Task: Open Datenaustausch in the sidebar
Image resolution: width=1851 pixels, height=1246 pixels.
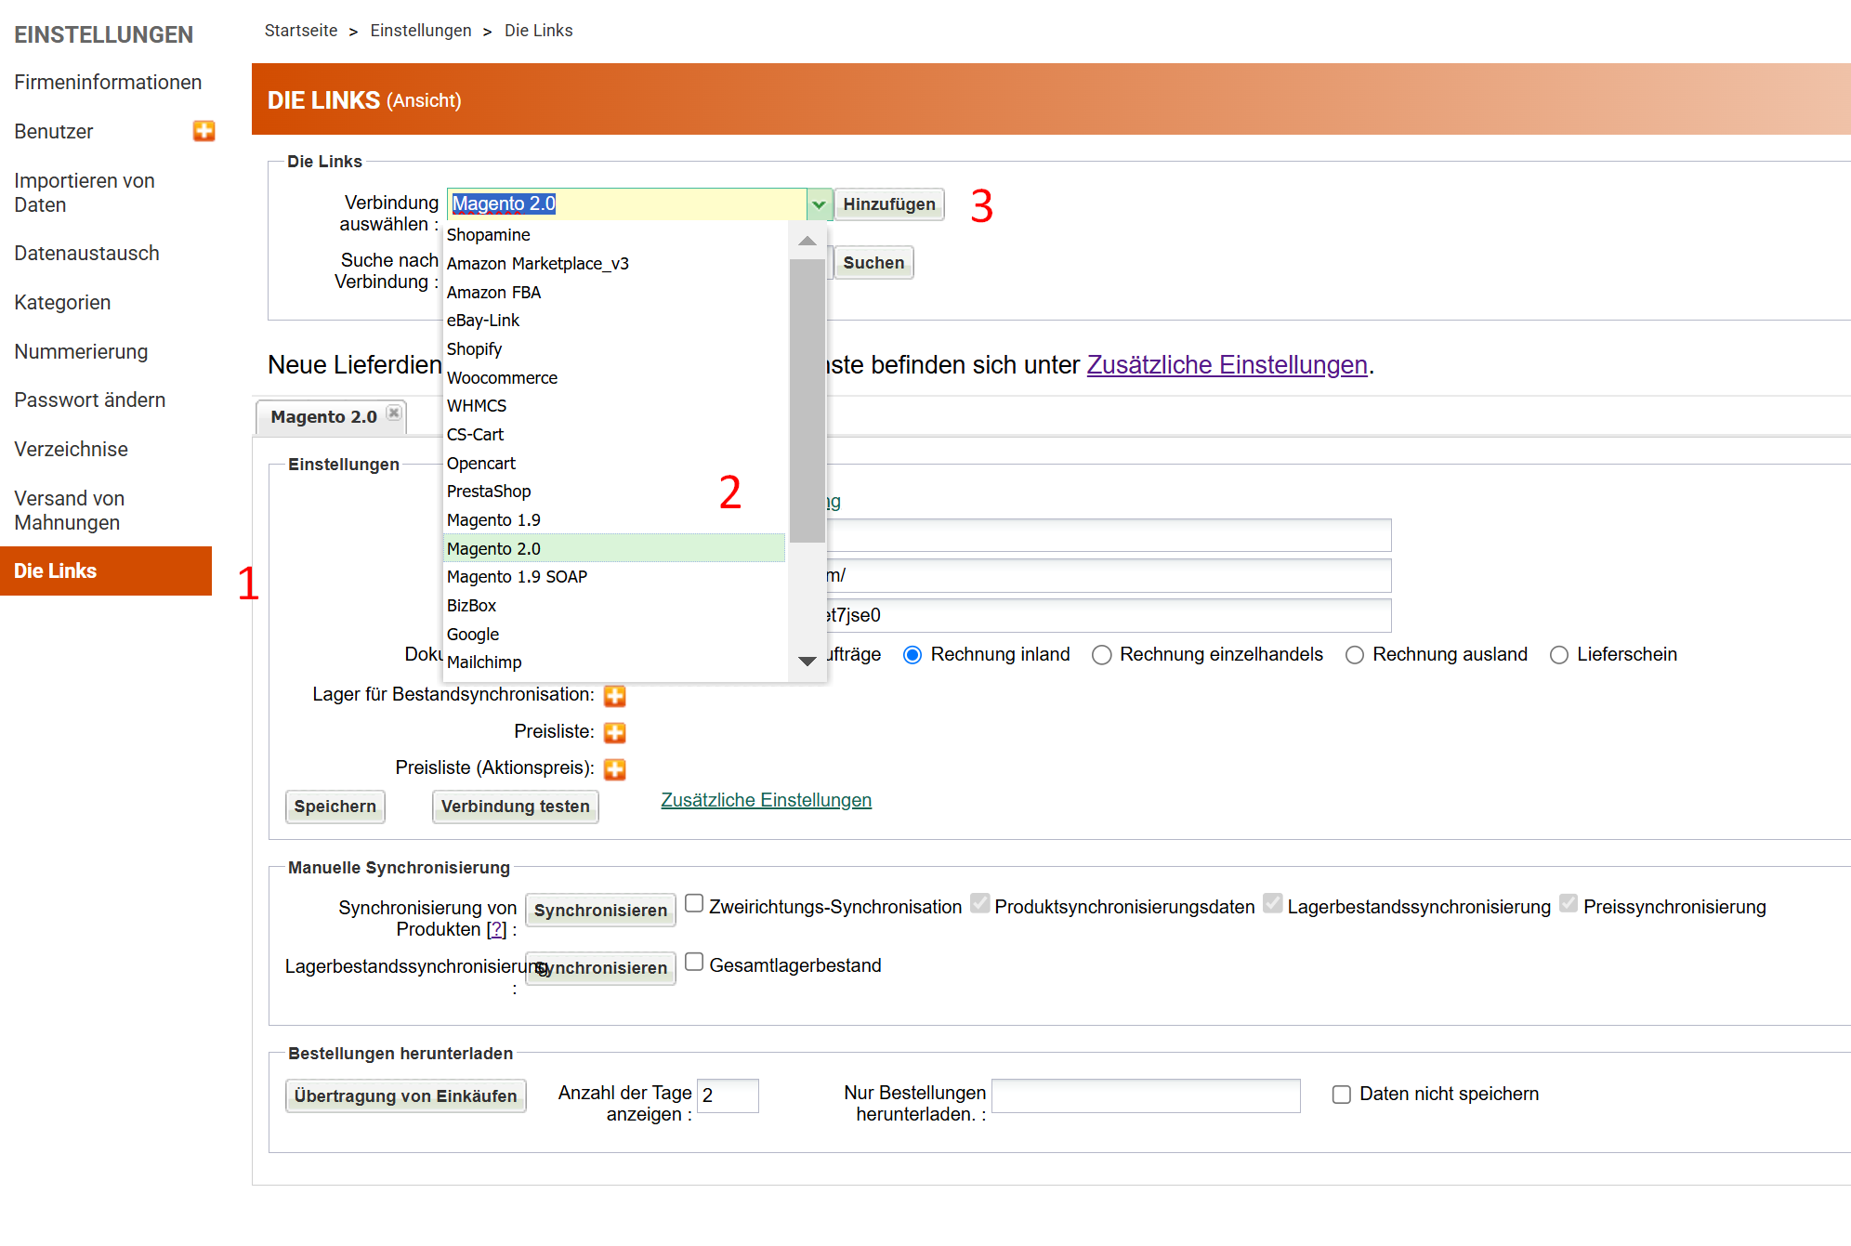Action: click(x=86, y=254)
